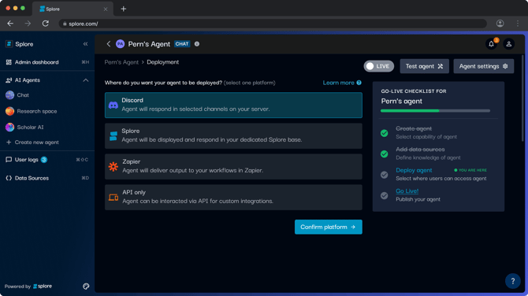The image size is (528, 296).
Task: Select Splore as deployment platform
Action: pos(233,136)
